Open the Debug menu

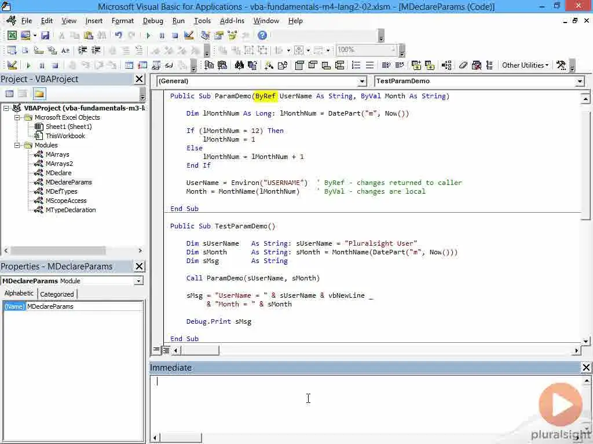[x=153, y=21]
